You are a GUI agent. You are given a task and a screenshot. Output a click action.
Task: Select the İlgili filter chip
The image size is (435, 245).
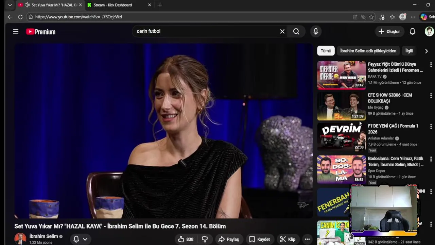(x=409, y=51)
